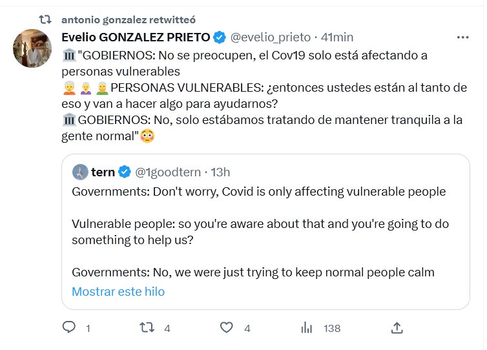Click the share upload icon
The width and height of the screenshot is (487, 350).
point(398,328)
